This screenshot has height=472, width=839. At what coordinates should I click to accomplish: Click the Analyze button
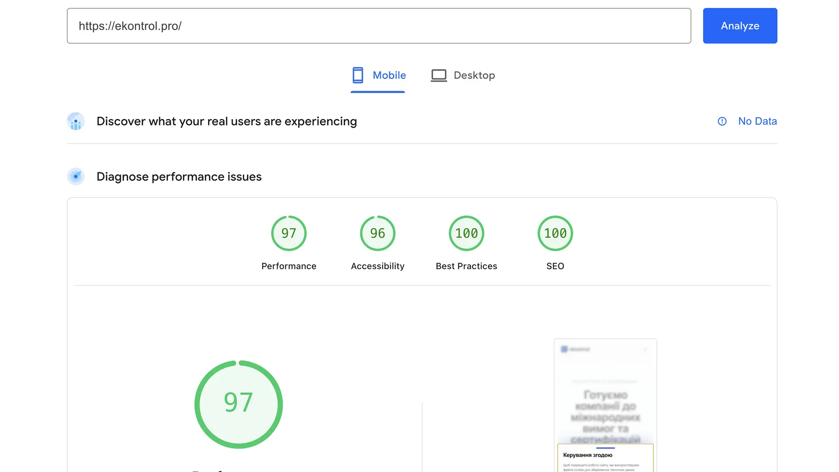(740, 25)
